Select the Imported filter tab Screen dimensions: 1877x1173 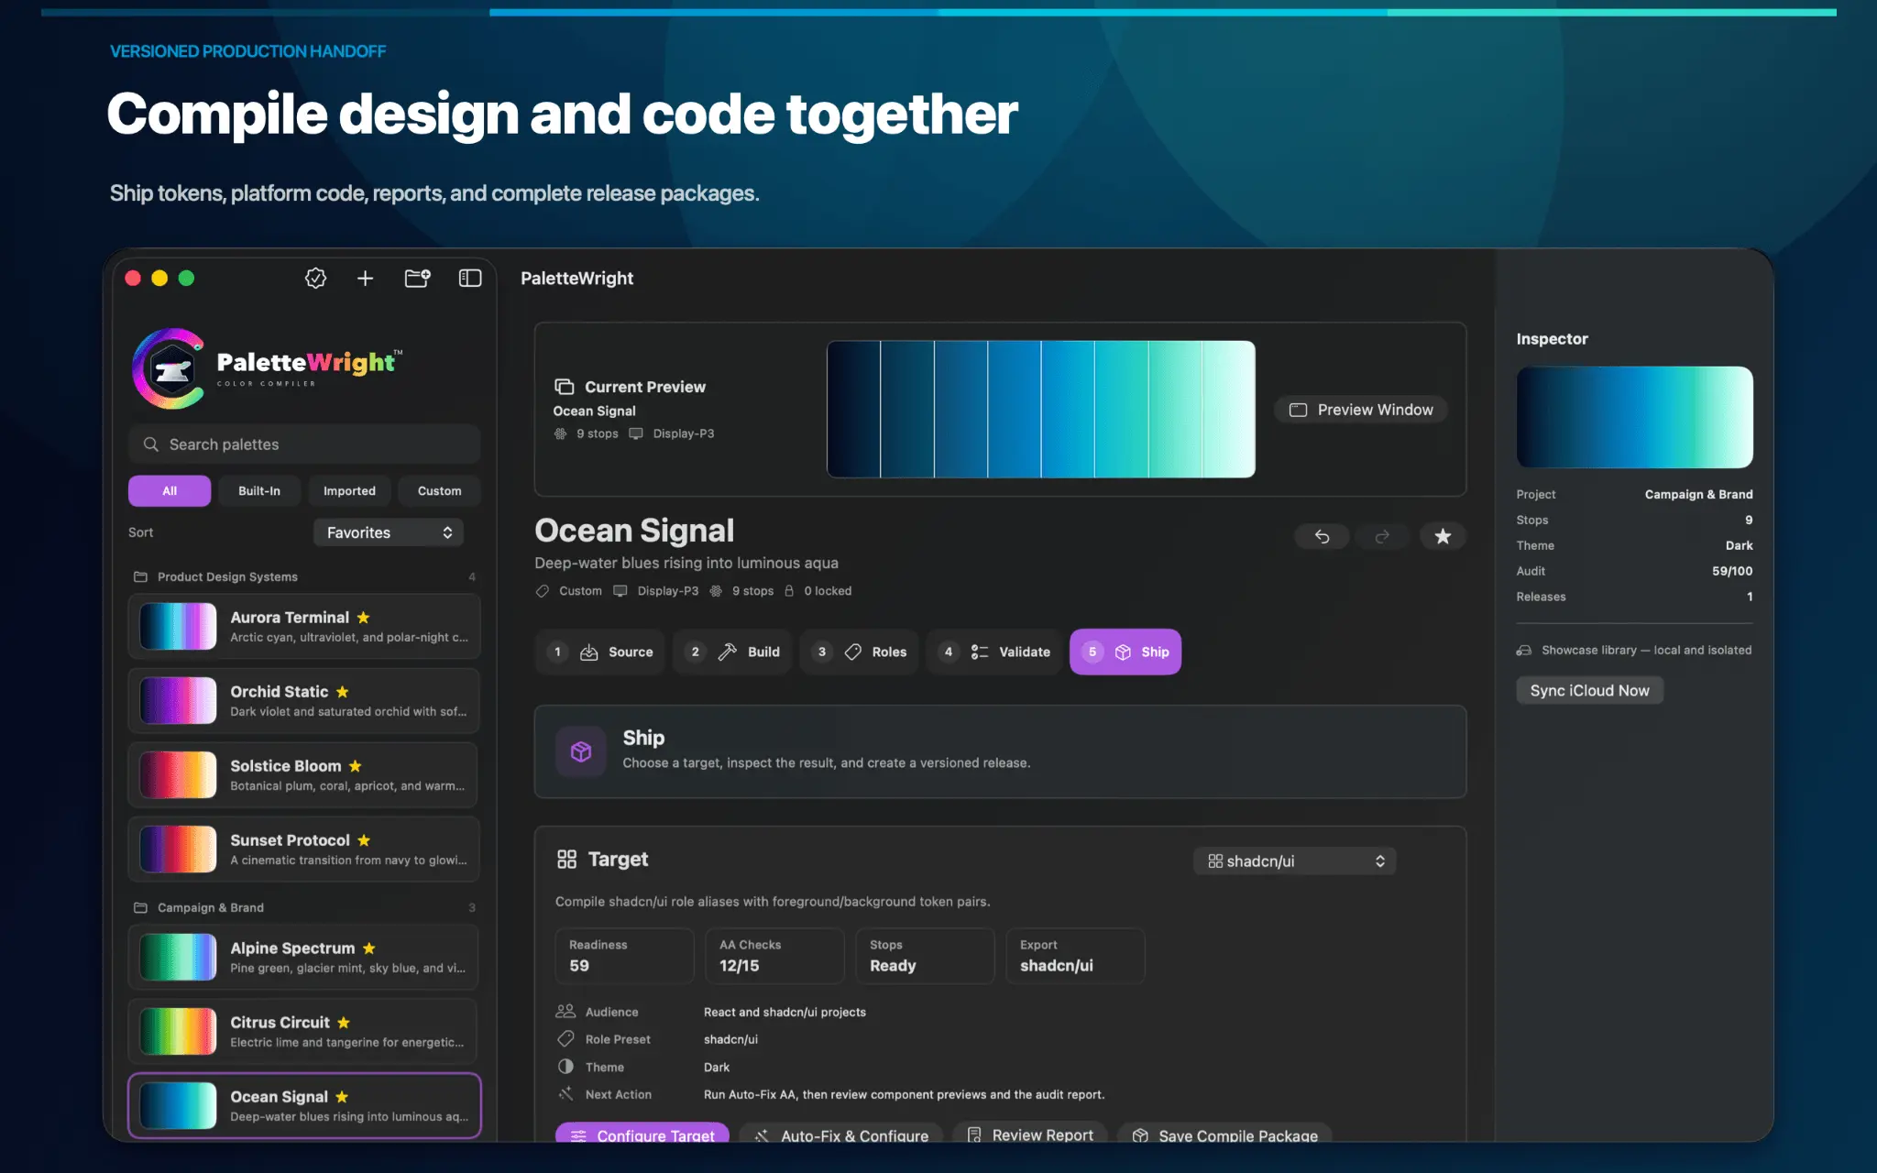pos(349,491)
